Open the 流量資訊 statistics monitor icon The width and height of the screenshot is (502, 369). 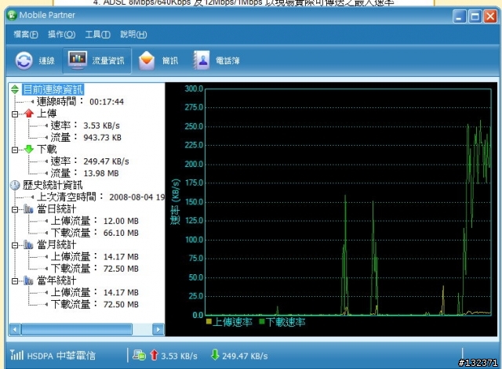click(78, 60)
